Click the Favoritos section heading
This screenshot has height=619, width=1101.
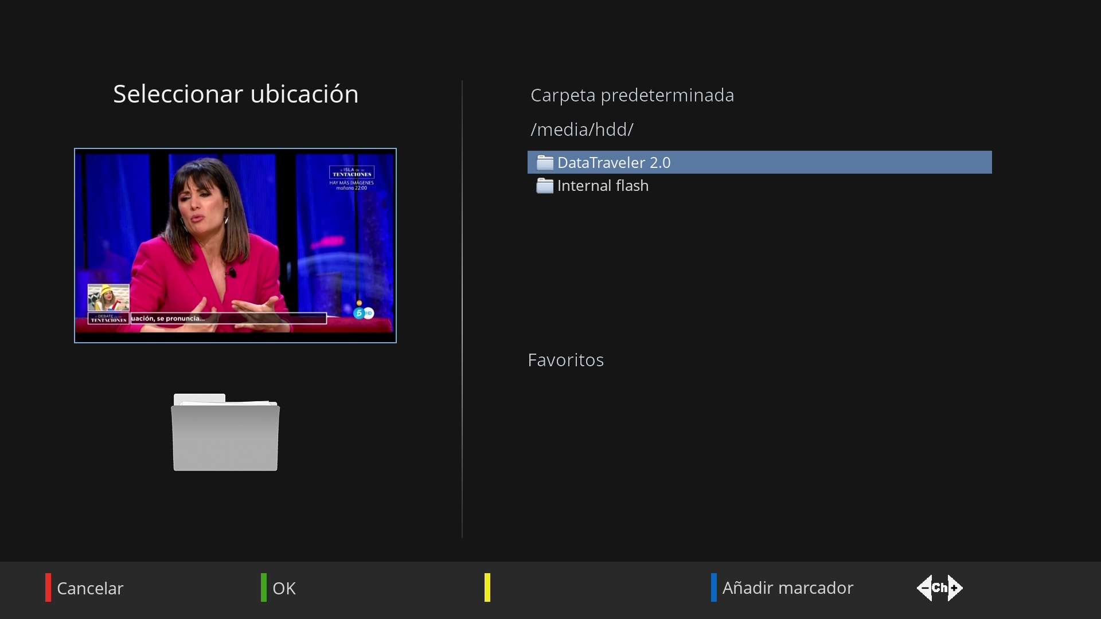click(x=565, y=360)
